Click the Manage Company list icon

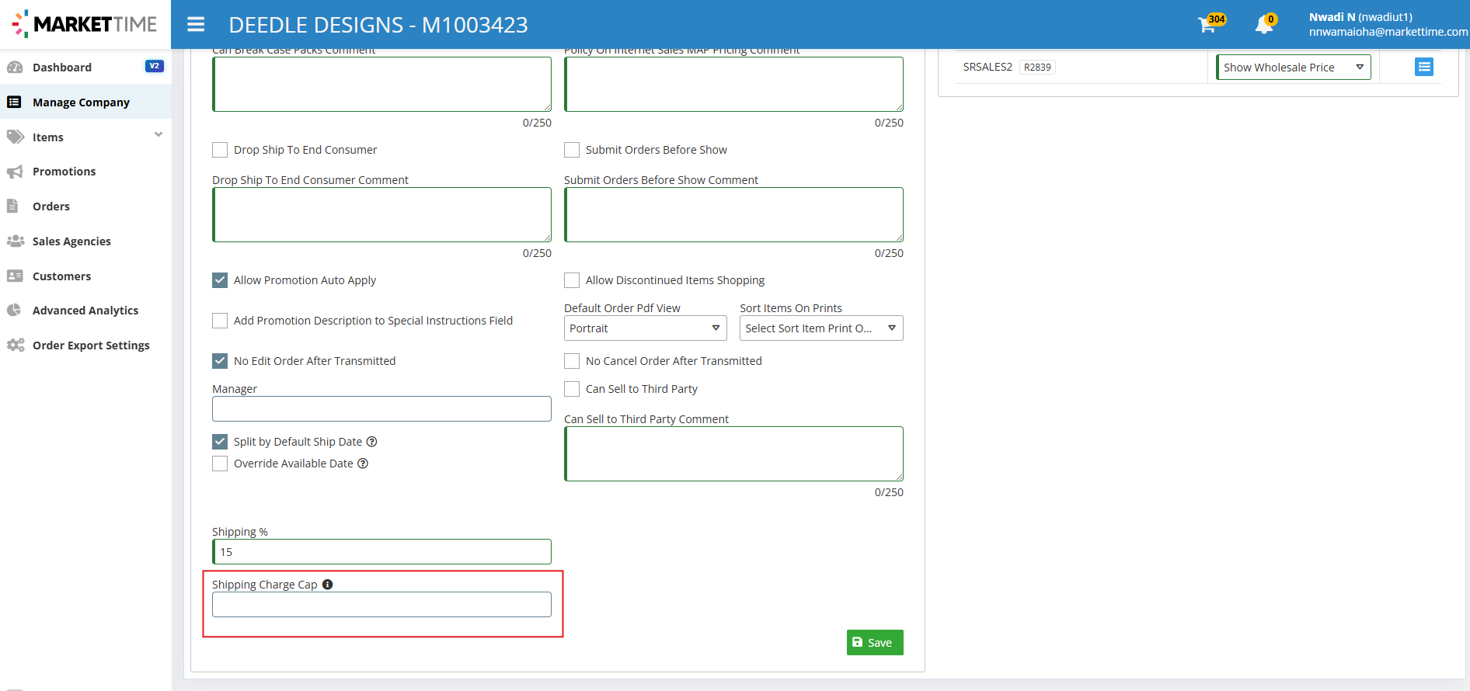14,102
